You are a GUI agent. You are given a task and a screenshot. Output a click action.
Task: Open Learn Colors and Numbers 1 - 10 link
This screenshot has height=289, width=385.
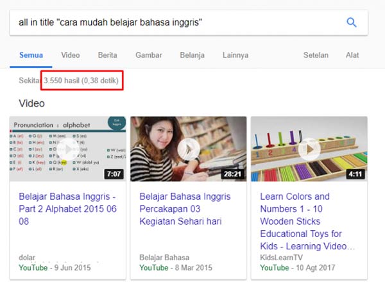(307, 221)
